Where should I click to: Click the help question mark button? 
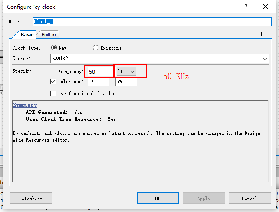pyautogui.click(x=246, y=7)
